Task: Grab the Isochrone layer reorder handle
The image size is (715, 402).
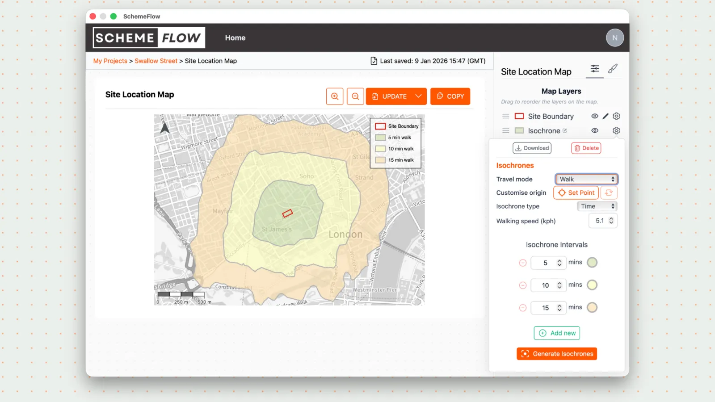Action: (x=506, y=131)
